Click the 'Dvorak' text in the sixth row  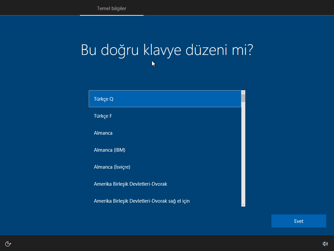pyautogui.click(x=159, y=184)
